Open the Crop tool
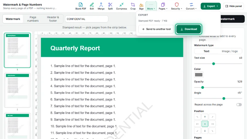This screenshot has height=139, width=247. [x=133, y=6]
